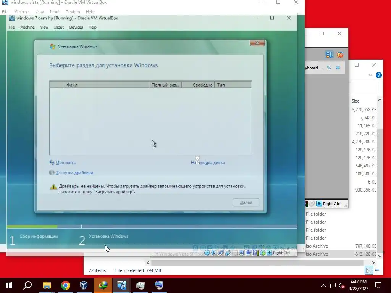Open VirtualBox Manager from the taskbar
This screenshot has width=391, height=293.
tap(84, 285)
